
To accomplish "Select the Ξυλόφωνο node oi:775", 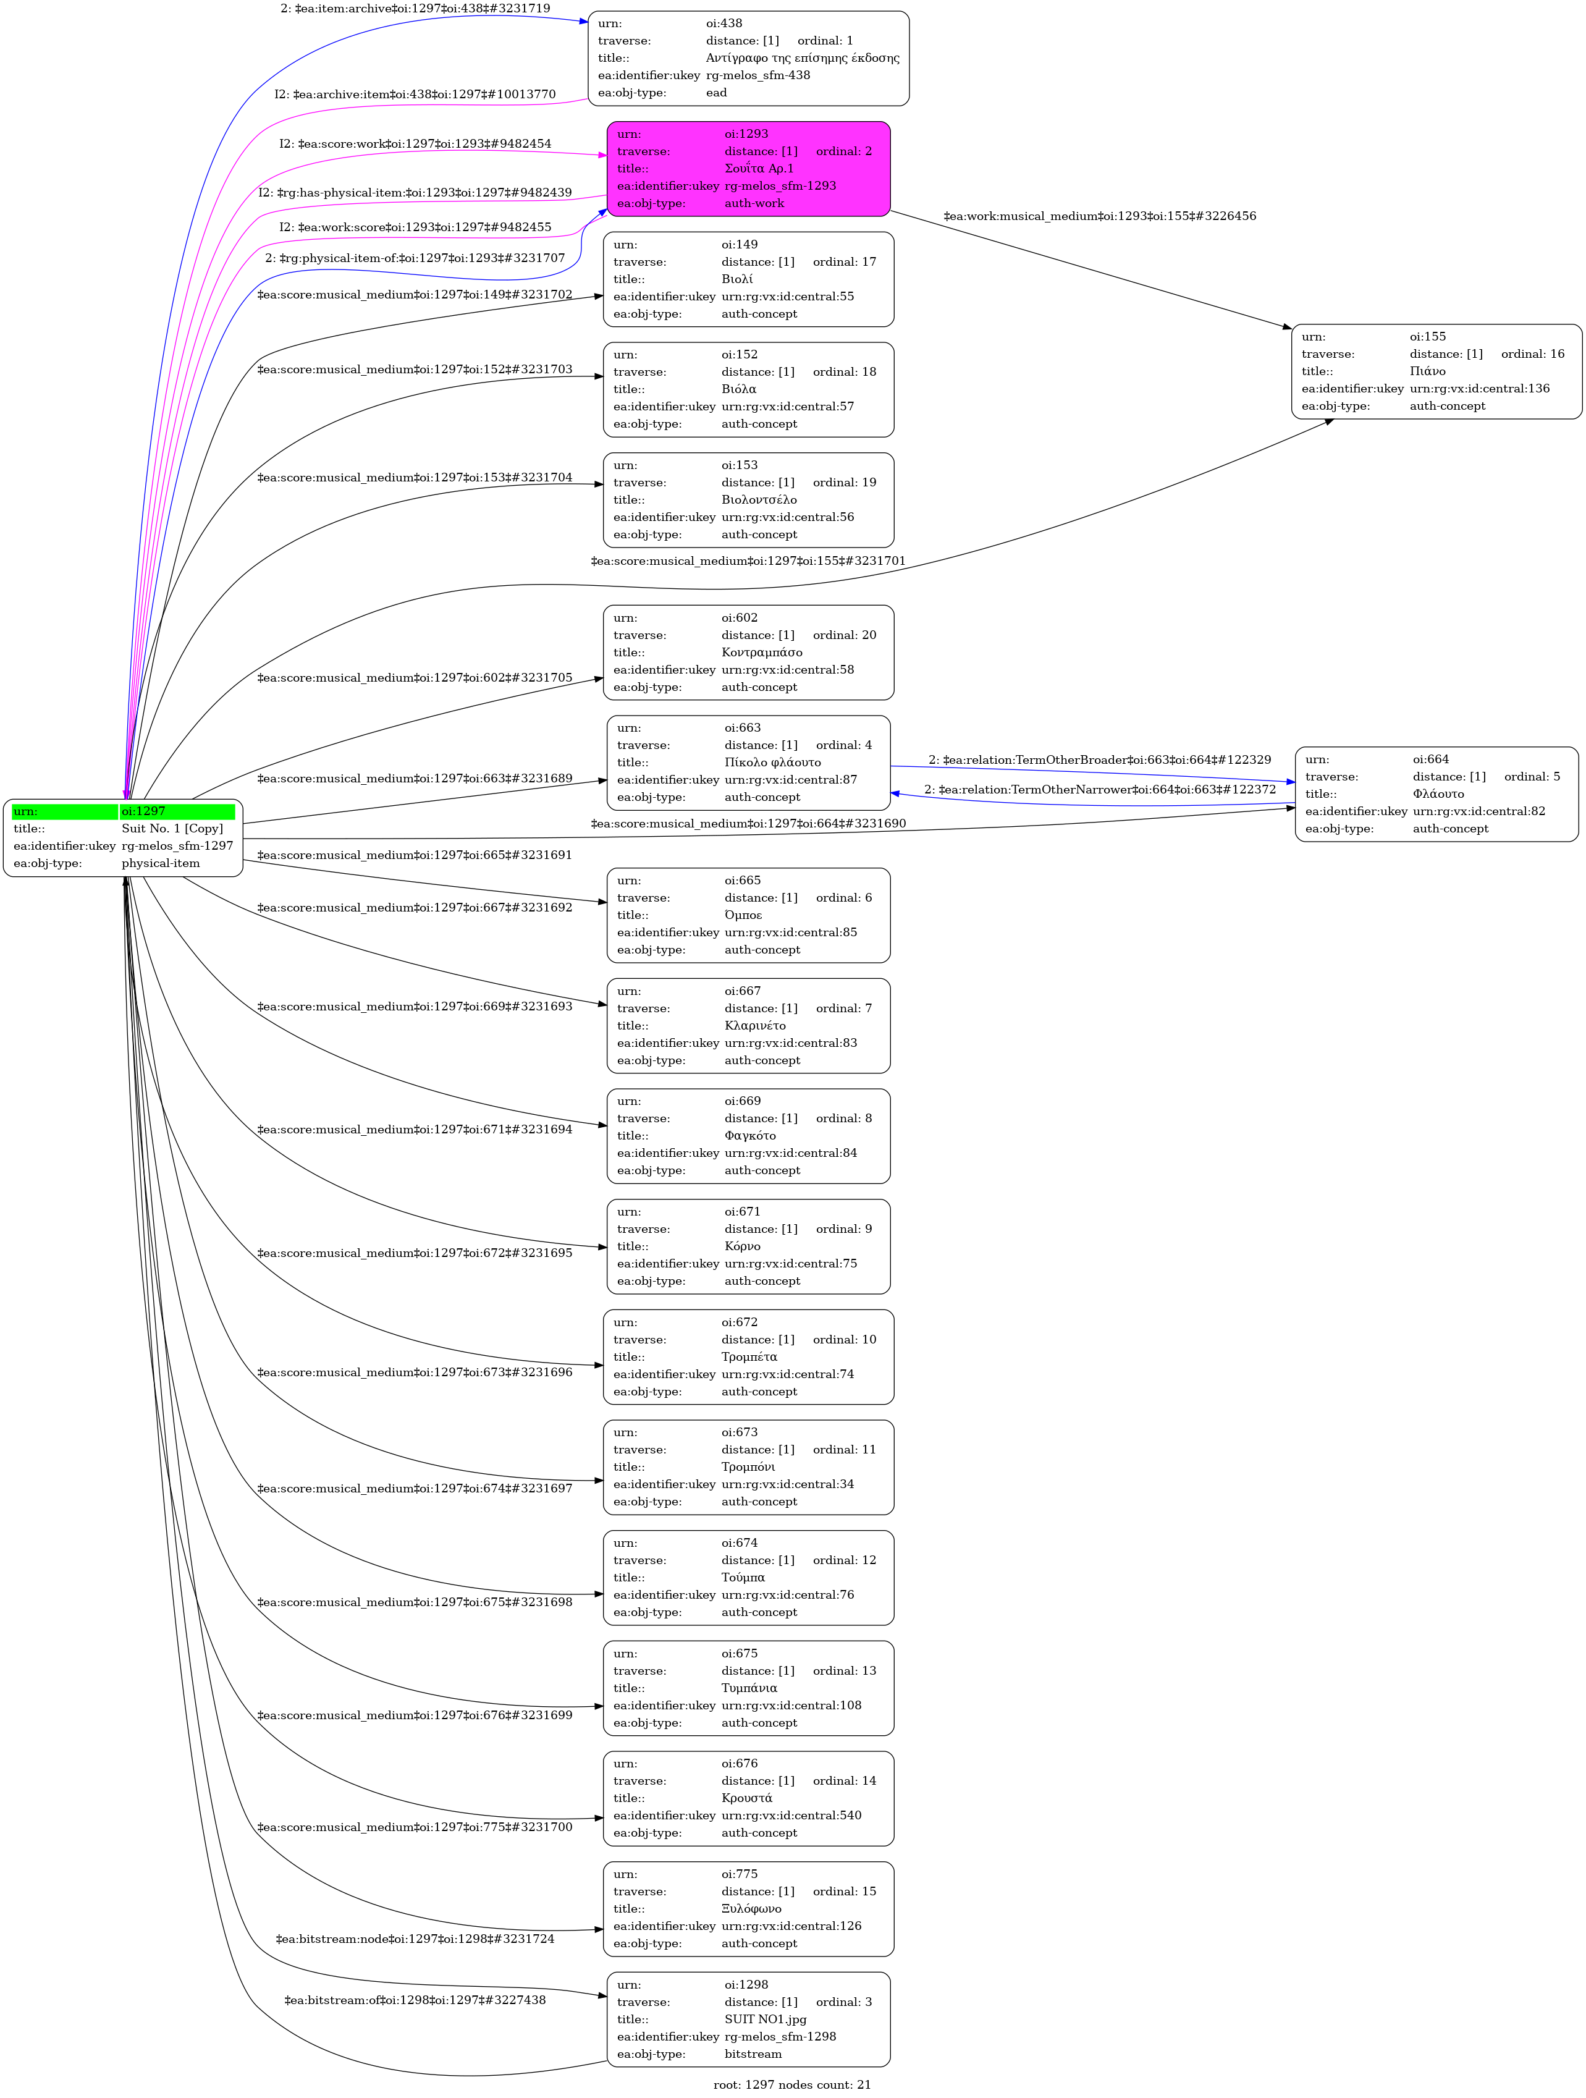I will coord(748,1910).
